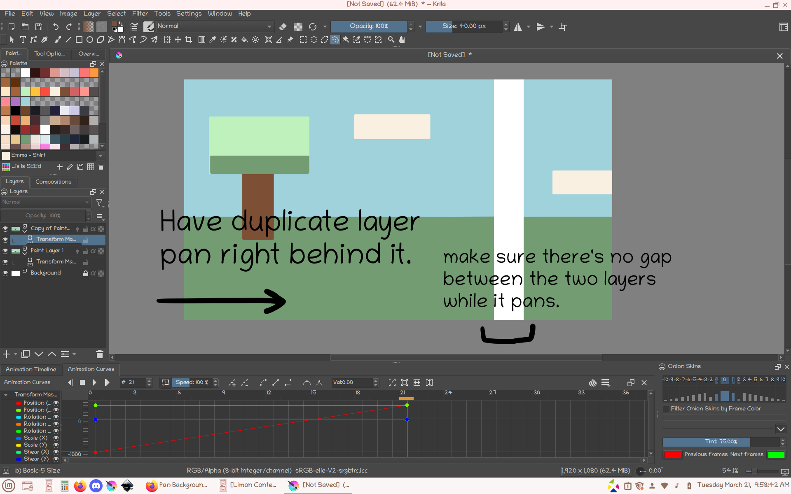This screenshot has width=791, height=494.
Task: Enable Filter Onion Skins by Frame Color
Action: [666, 409]
